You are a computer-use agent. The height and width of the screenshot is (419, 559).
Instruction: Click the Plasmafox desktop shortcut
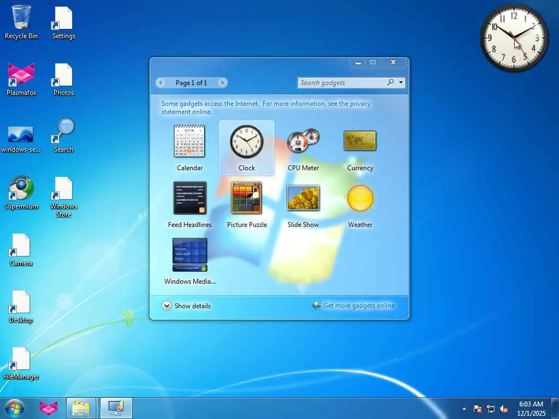tap(21, 79)
